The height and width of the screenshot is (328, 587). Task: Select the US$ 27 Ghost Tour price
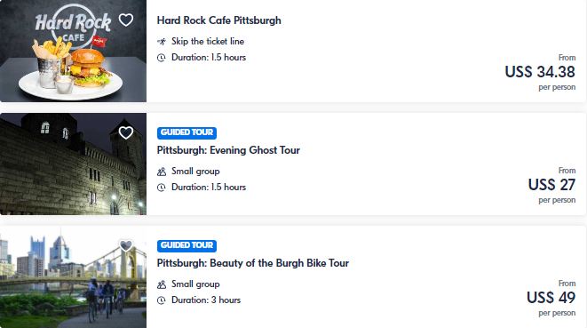coord(551,184)
